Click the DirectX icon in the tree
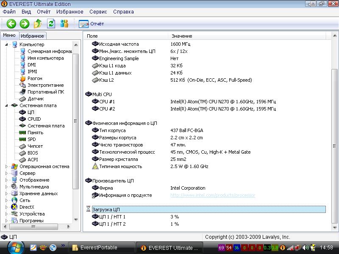The height and width of the screenshot is (254, 339). (x=14, y=207)
